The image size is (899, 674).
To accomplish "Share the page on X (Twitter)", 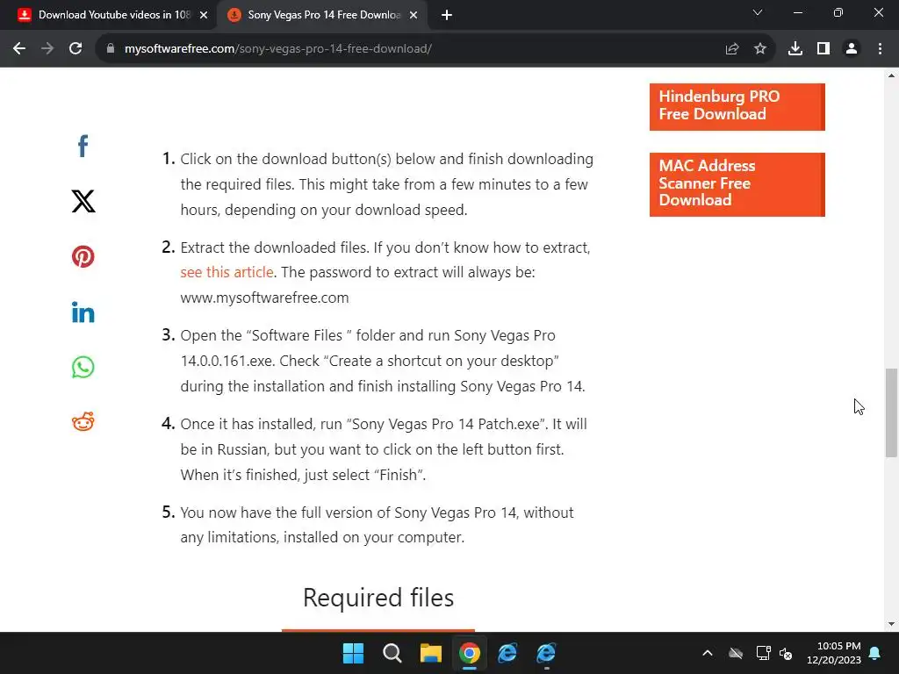I will (x=83, y=201).
